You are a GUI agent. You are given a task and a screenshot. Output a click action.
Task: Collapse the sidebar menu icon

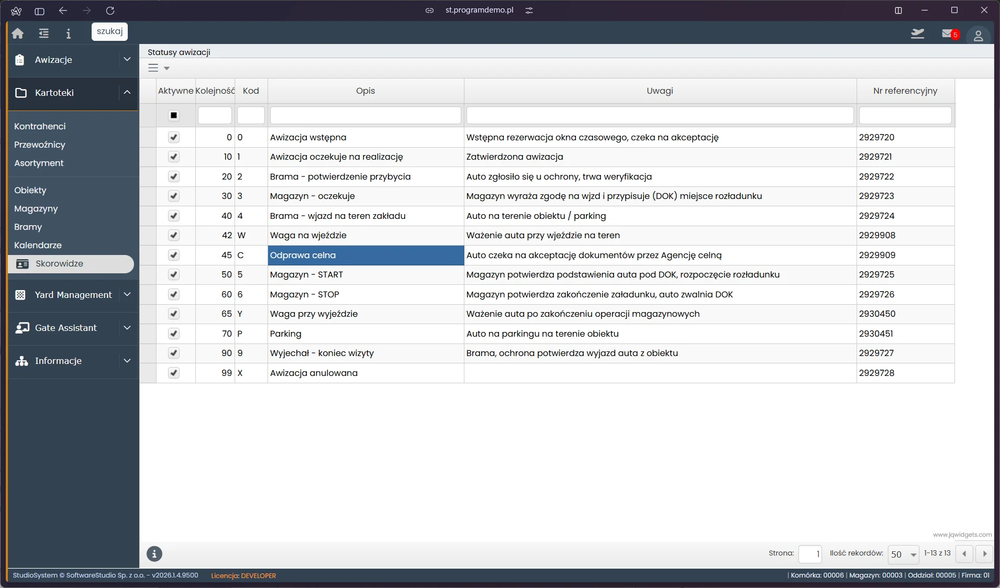(44, 34)
